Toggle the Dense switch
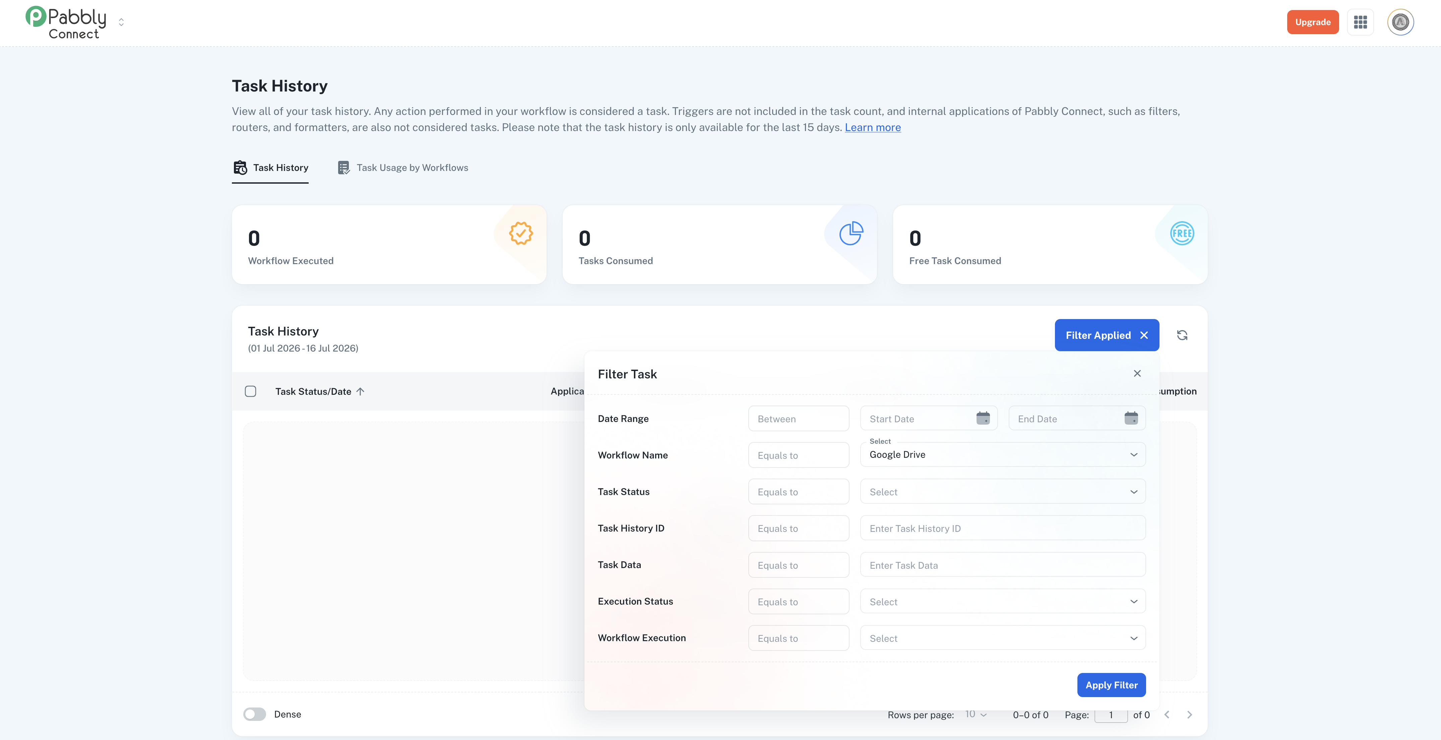Image resolution: width=1441 pixels, height=740 pixels. pos(255,714)
